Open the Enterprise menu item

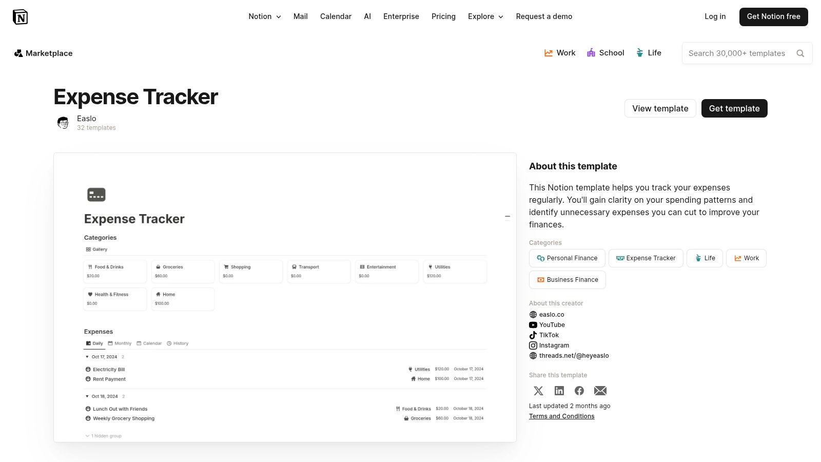click(x=401, y=16)
